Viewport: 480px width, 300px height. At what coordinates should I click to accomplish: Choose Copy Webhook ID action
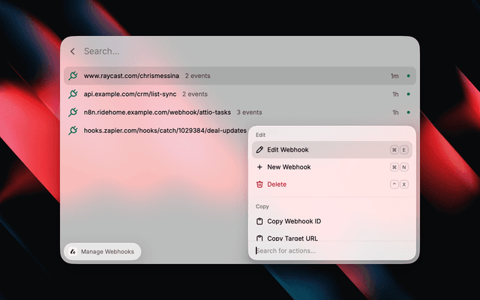click(x=332, y=221)
